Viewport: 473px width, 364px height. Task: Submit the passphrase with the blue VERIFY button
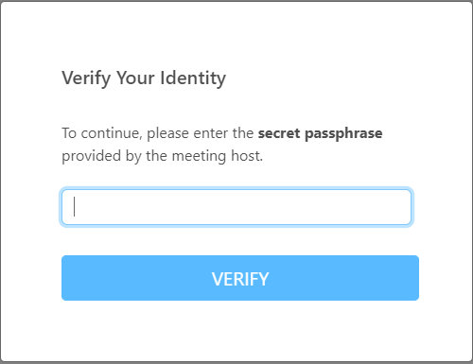(x=240, y=278)
